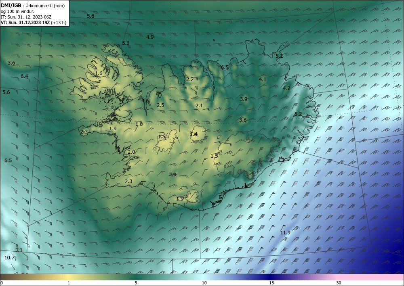Click the colour-scale label 10
This screenshot has width=404, height=286.
(204, 283)
